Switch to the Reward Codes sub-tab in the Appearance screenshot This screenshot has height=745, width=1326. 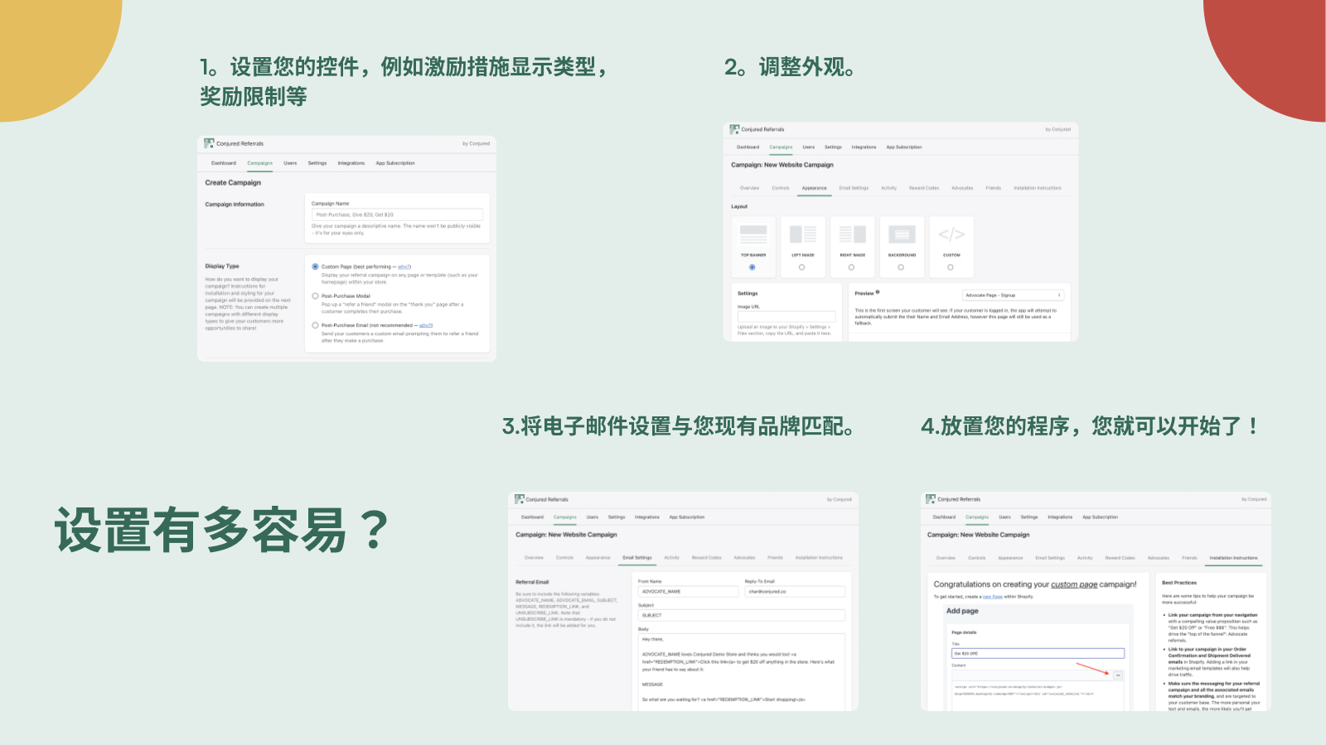924,188
